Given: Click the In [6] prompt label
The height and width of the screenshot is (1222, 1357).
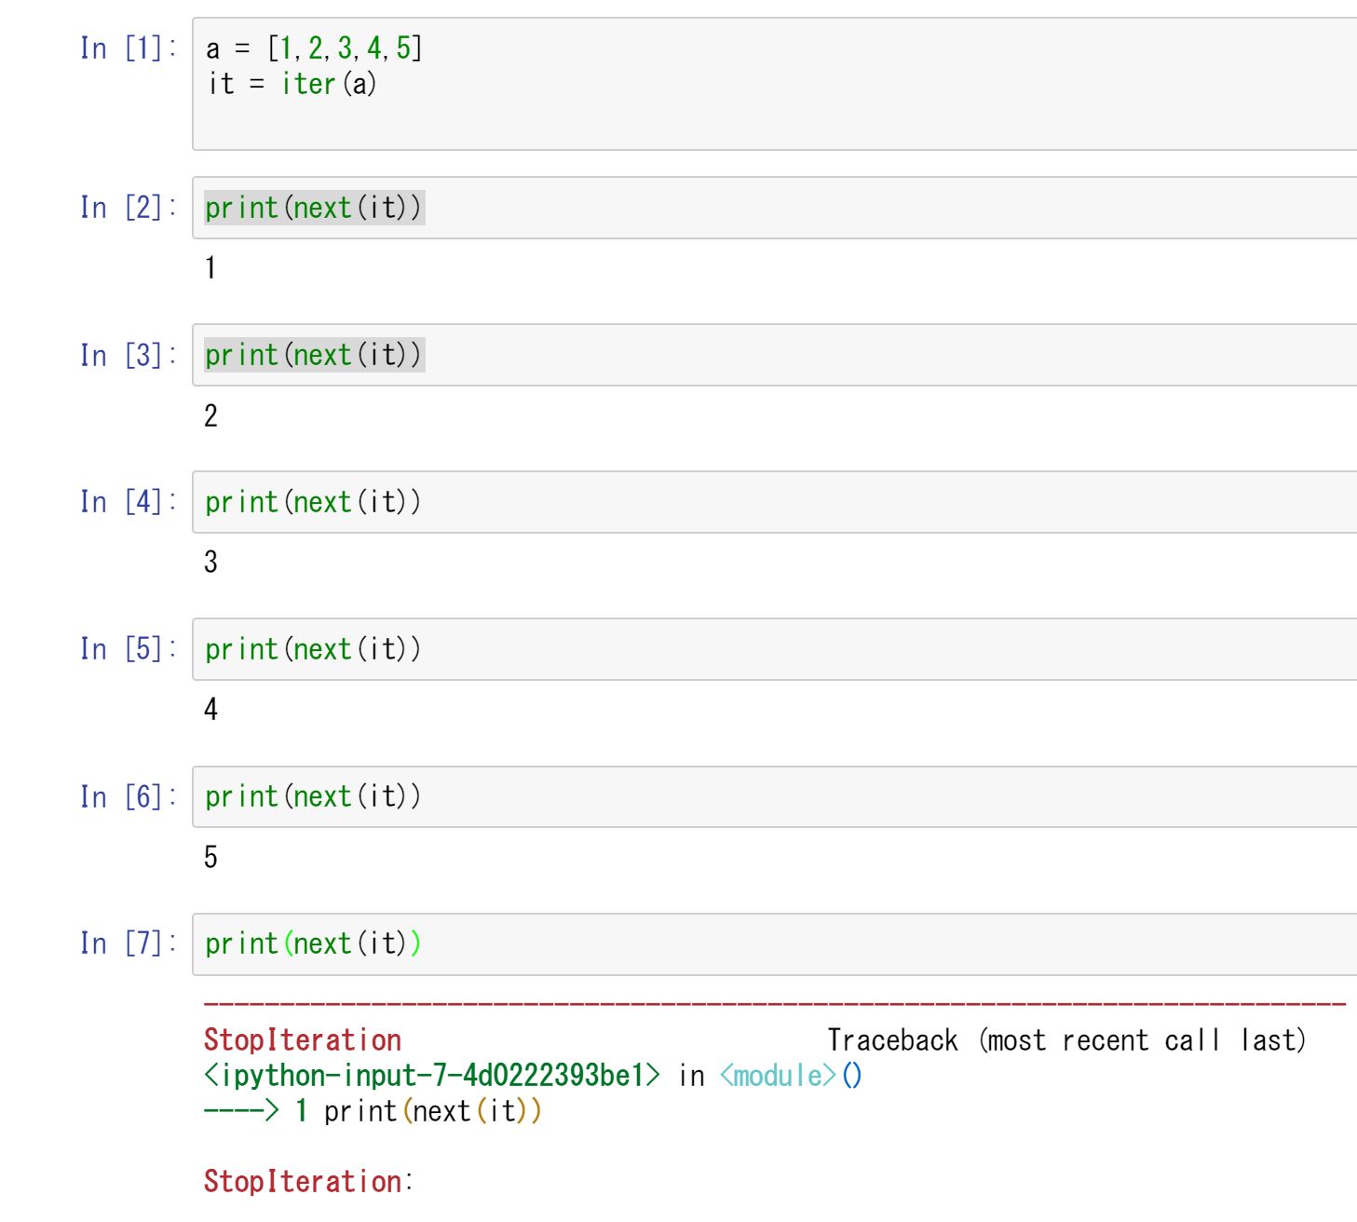Looking at the screenshot, I should (128, 796).
